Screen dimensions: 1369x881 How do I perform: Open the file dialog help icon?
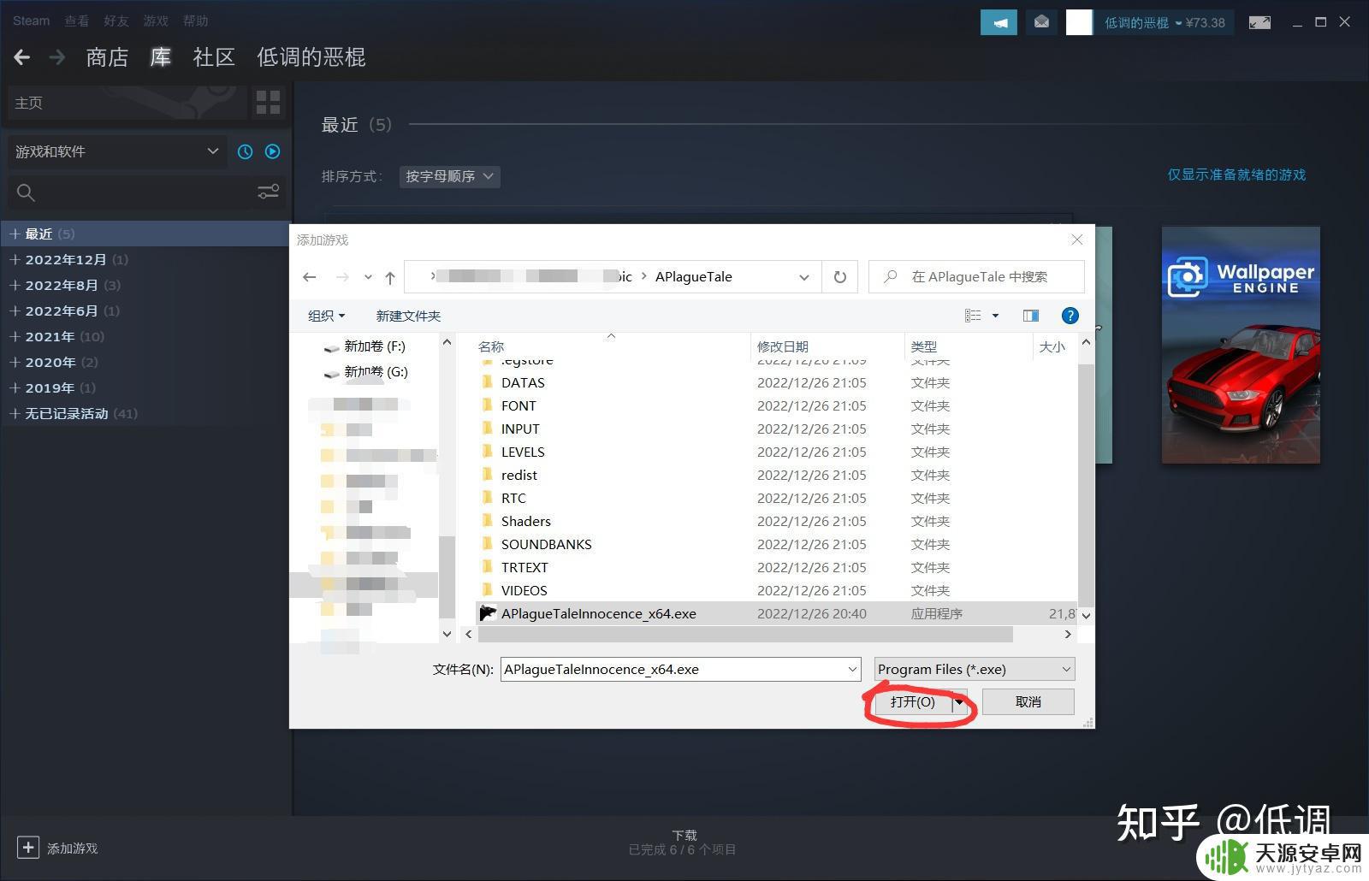point(1070,316)
